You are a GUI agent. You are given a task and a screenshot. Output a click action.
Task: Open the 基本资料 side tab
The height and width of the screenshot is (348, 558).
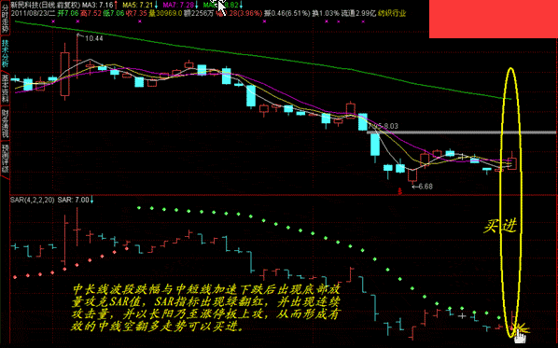tap(5, 89)
